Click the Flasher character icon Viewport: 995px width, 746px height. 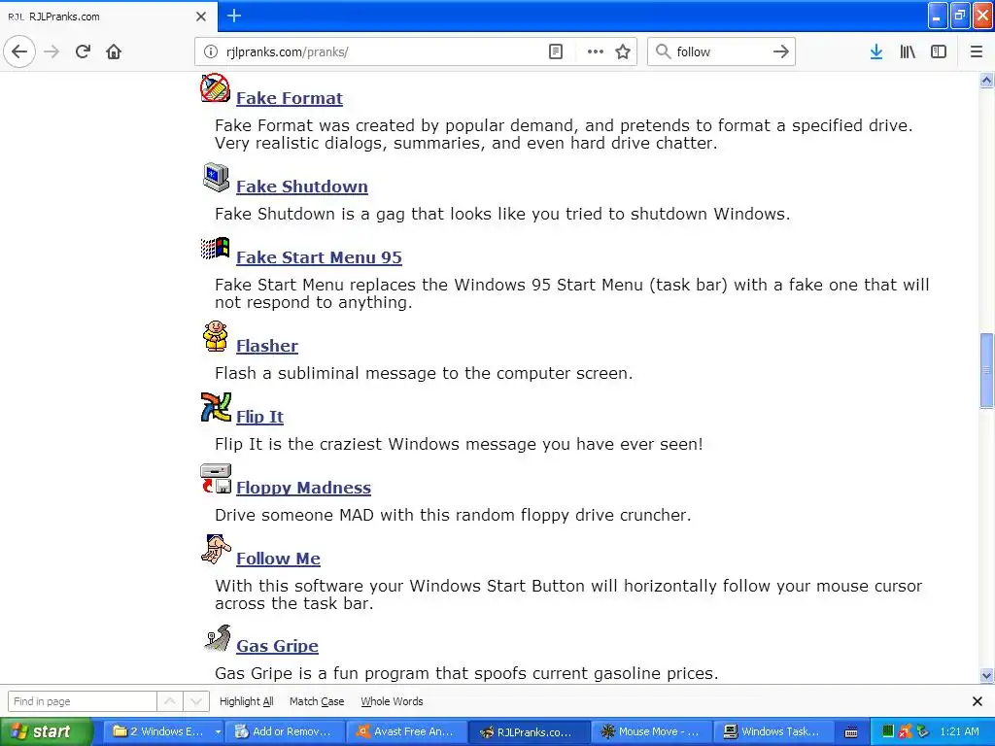tap(215, 336)
